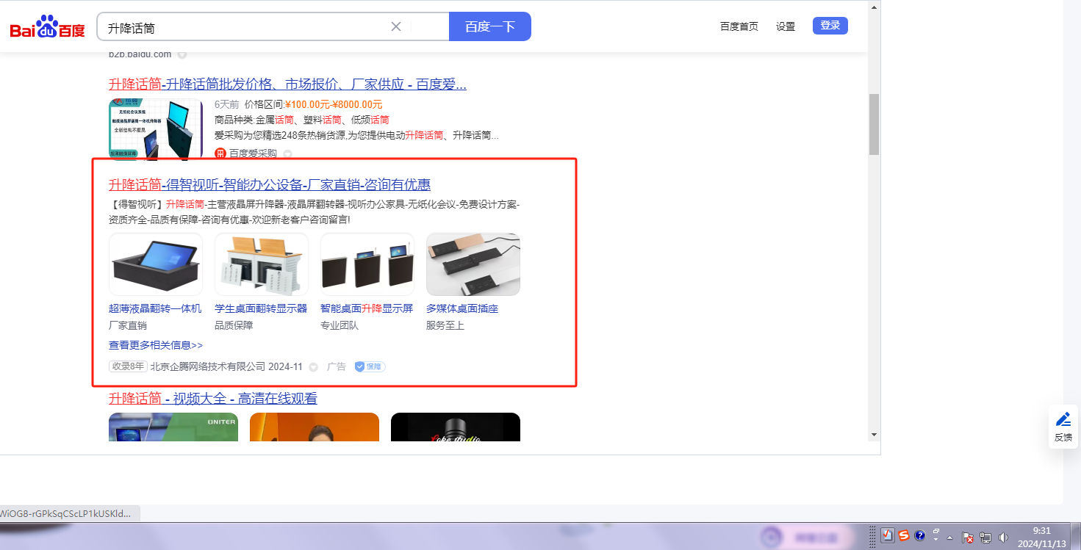The height and width of the screenshot is (550, 1081).
Task: Click 学生桌面翻转显示器 product link
Action: [x=261, y=308]
